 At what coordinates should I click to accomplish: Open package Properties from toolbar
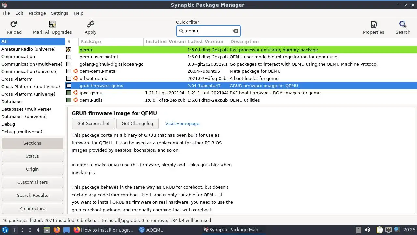[x=374, y=24]
